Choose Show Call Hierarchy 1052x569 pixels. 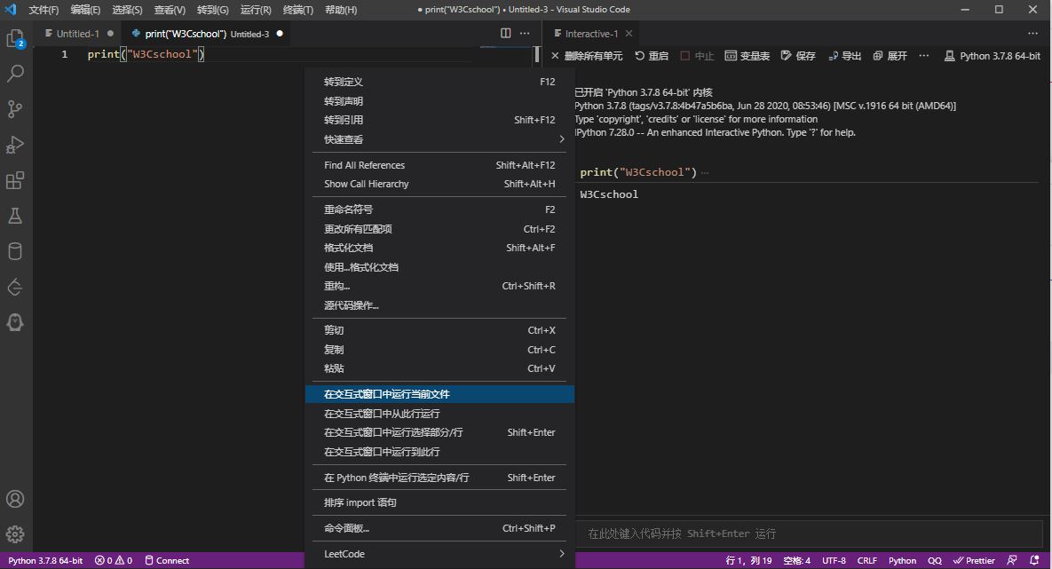[x=439, y=184]
